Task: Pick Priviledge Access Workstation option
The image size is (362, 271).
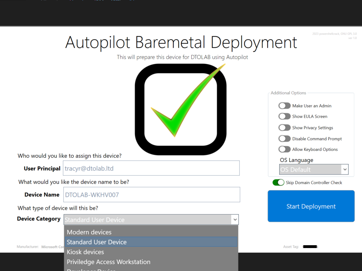Action: click(x=151, y=262)
